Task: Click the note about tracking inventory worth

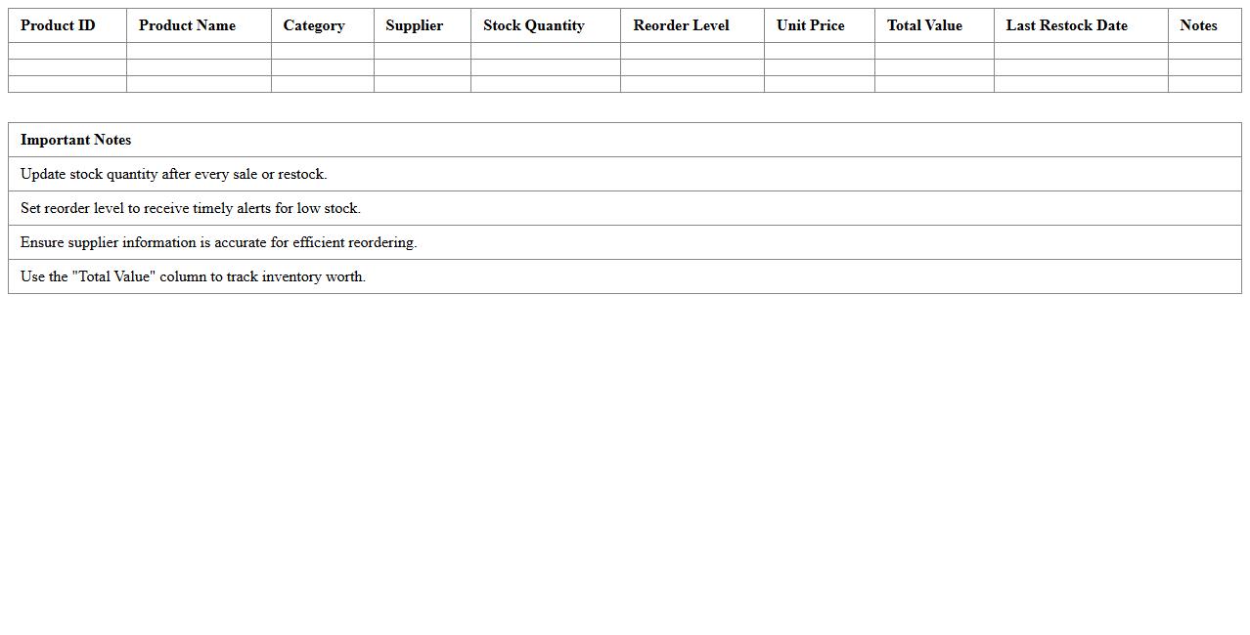Action: pyautogui.click(x=193, y=276)
